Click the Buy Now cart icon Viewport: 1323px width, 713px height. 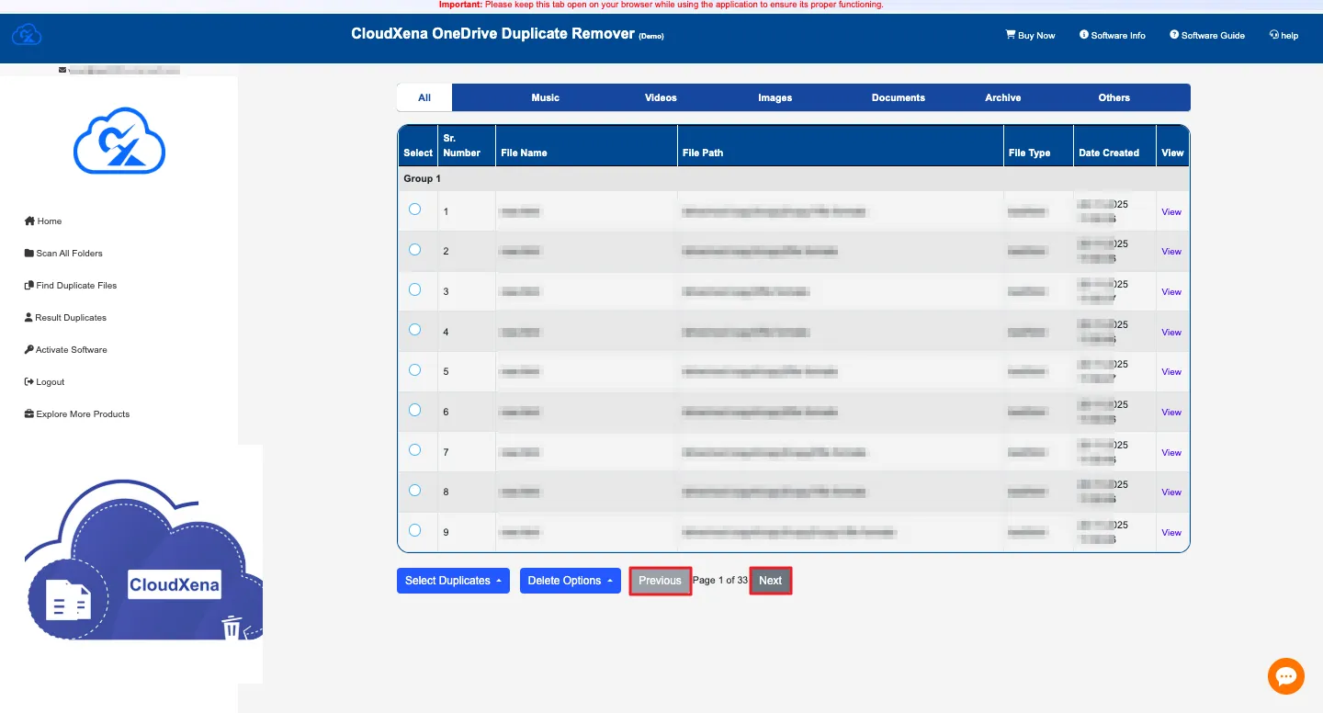point(1011,35)
